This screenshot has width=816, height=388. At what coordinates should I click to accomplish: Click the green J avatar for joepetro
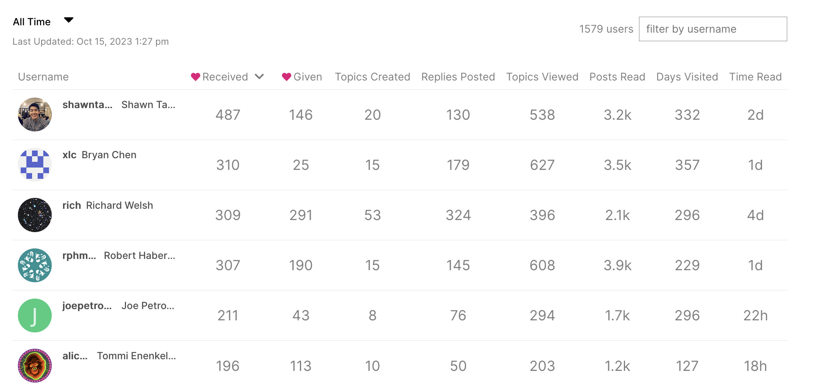(x=35, y=315)
